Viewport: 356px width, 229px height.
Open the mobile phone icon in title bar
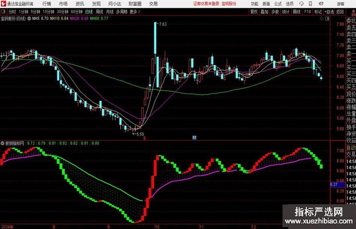(310, 4)
